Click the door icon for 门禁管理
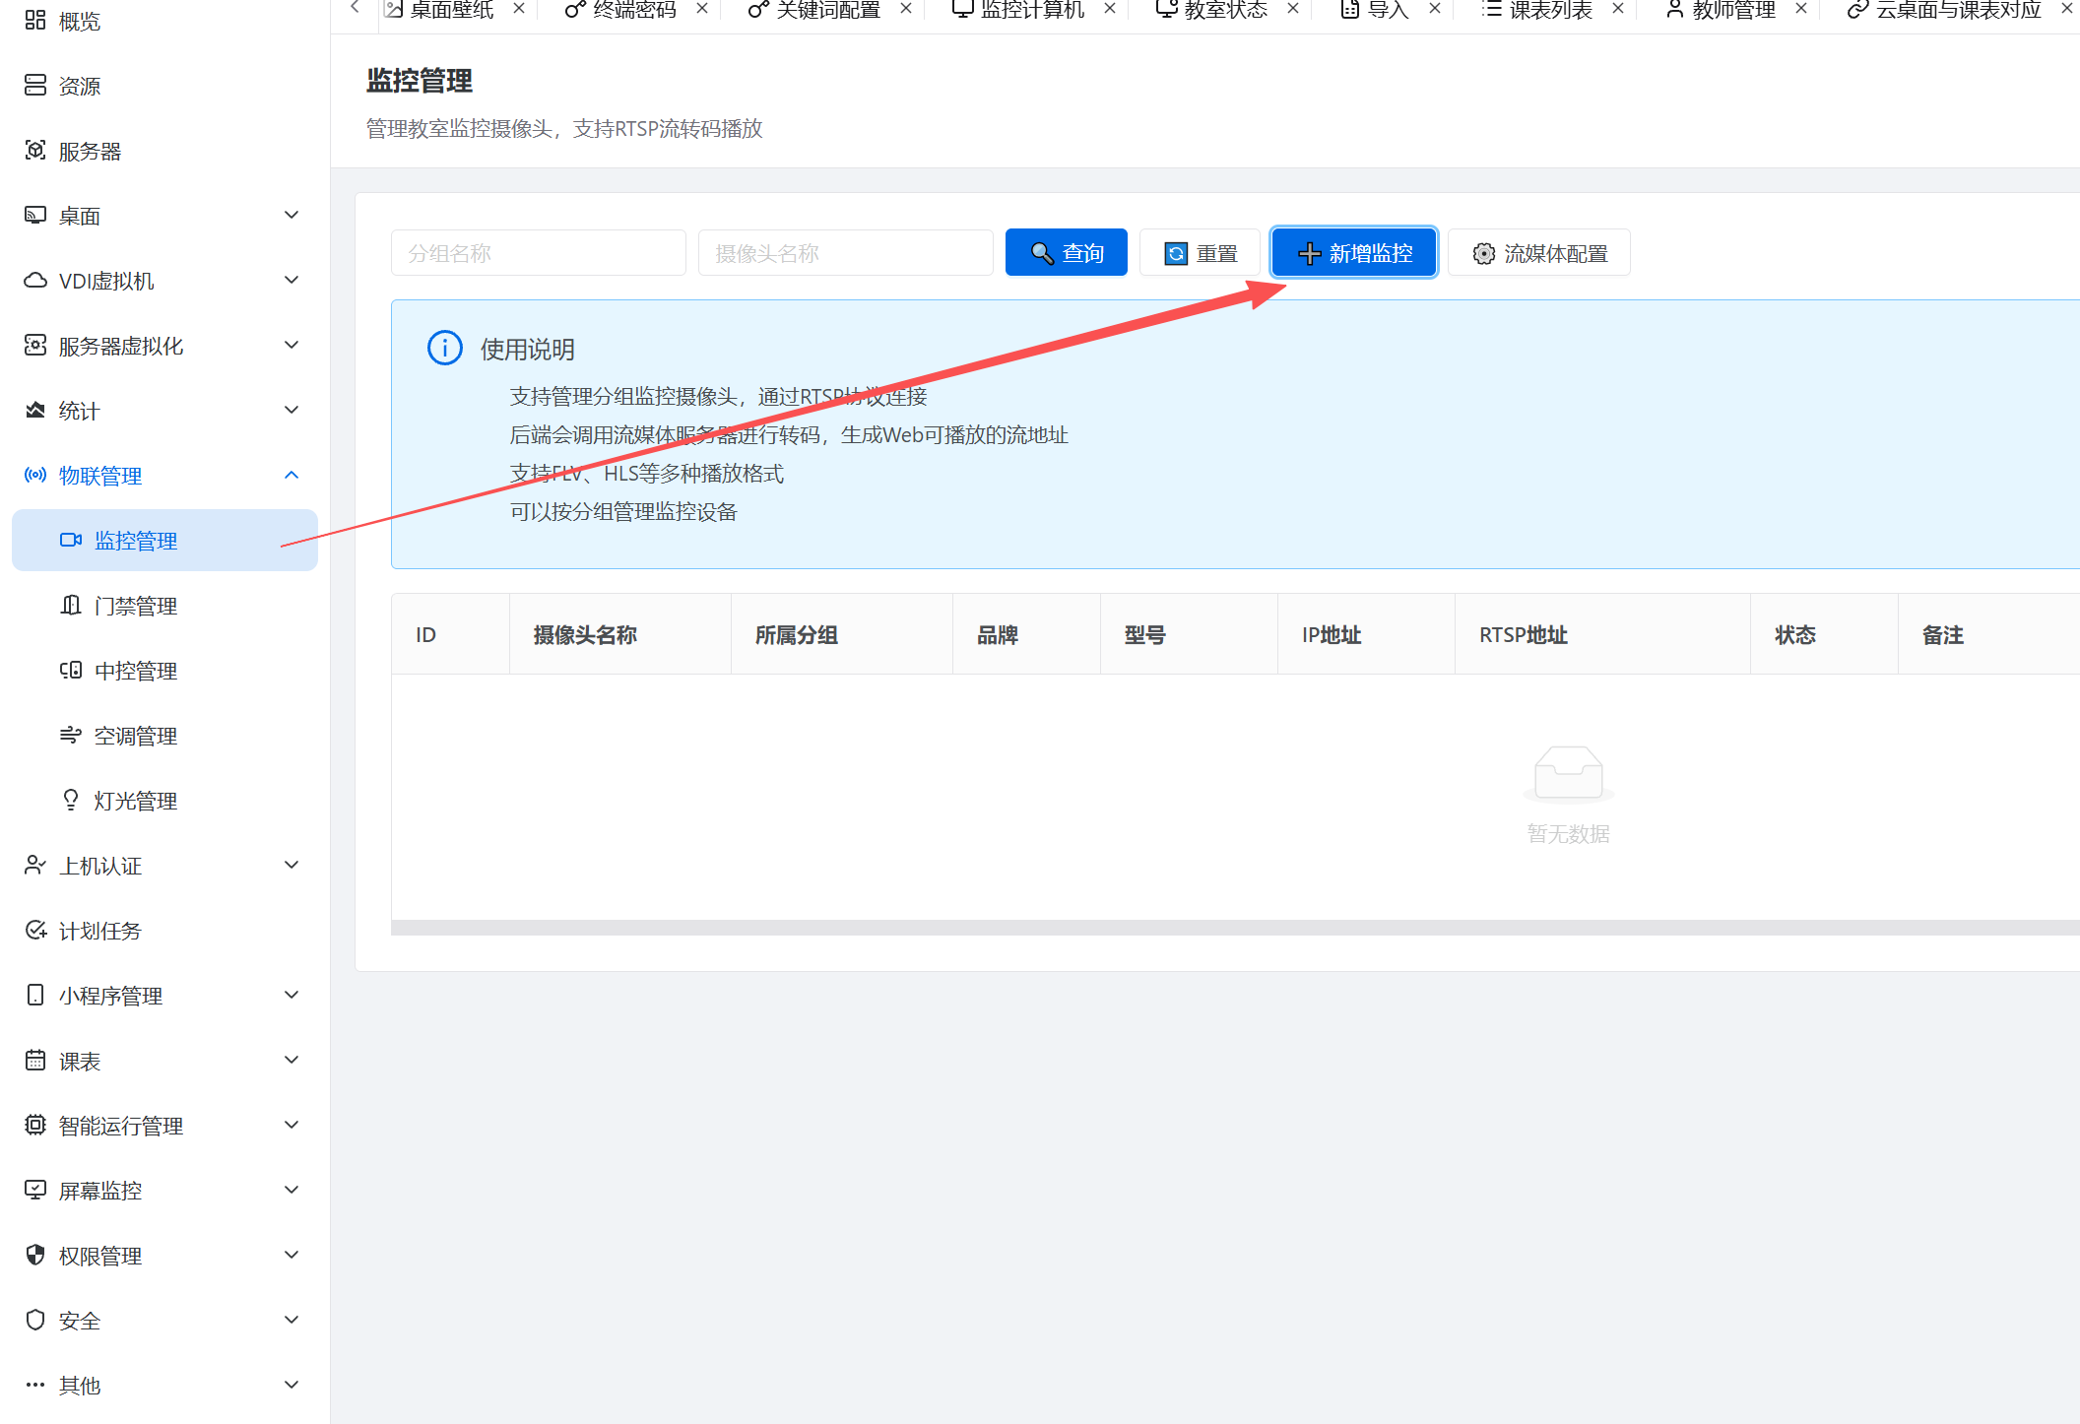Viewport: 2080px width, 1424px height. 71,605
